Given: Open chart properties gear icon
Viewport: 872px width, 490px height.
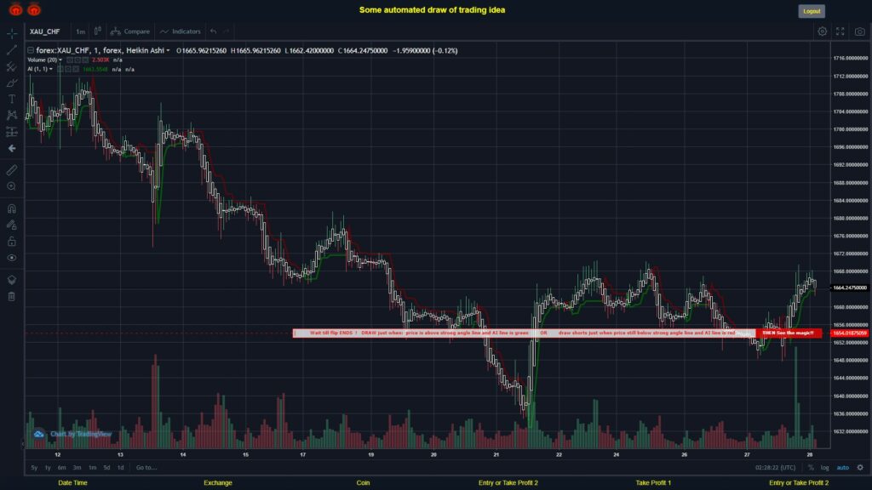Looking at the screenshot, I should pos(822,31).
